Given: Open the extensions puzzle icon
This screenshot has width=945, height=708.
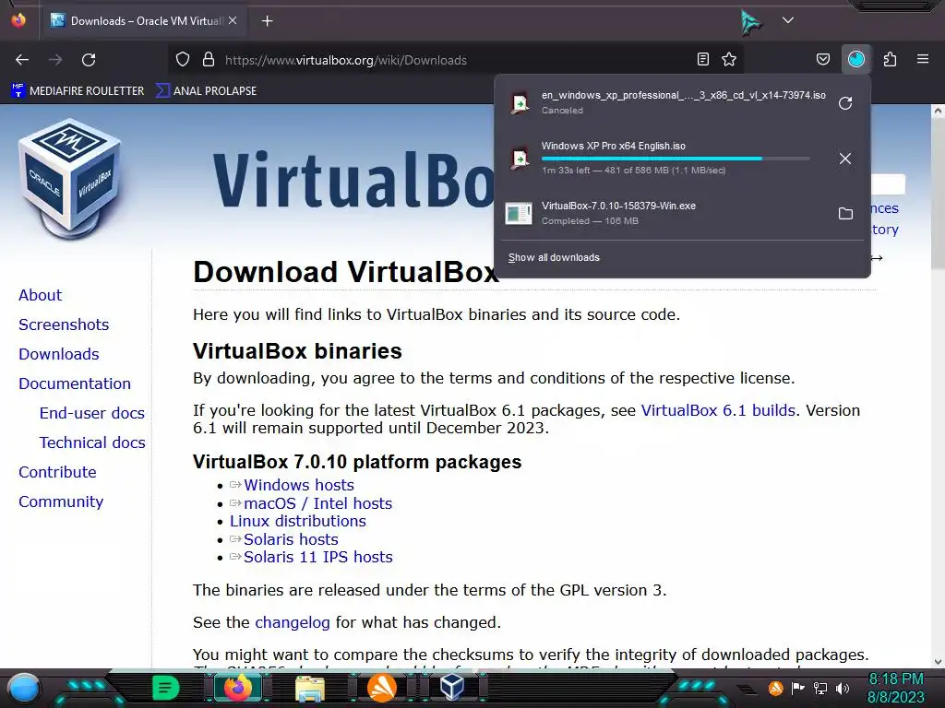Looking at the screenshot, I should click(890, 59).
